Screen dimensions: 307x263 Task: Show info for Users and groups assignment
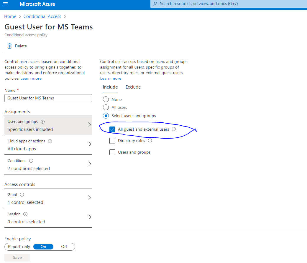[x=42, y=121]
